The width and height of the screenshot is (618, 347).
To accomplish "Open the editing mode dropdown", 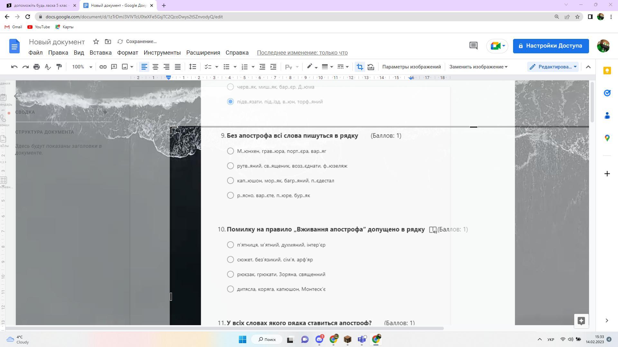I will click(x=553, y=67).
